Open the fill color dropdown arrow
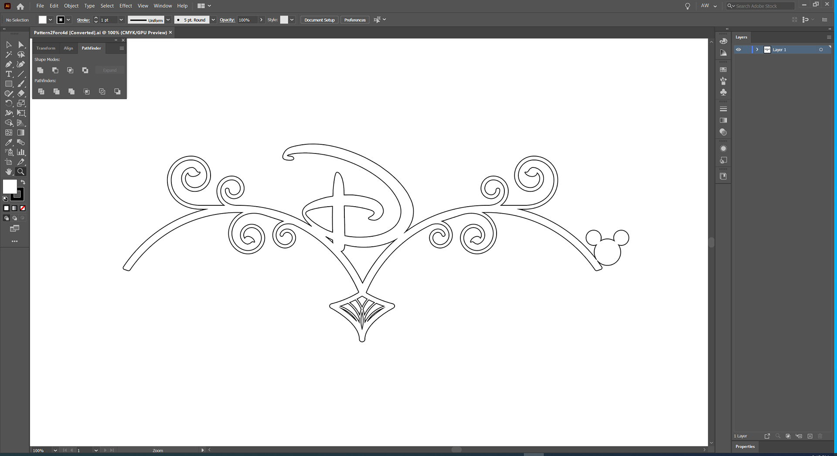 [50, 20]
